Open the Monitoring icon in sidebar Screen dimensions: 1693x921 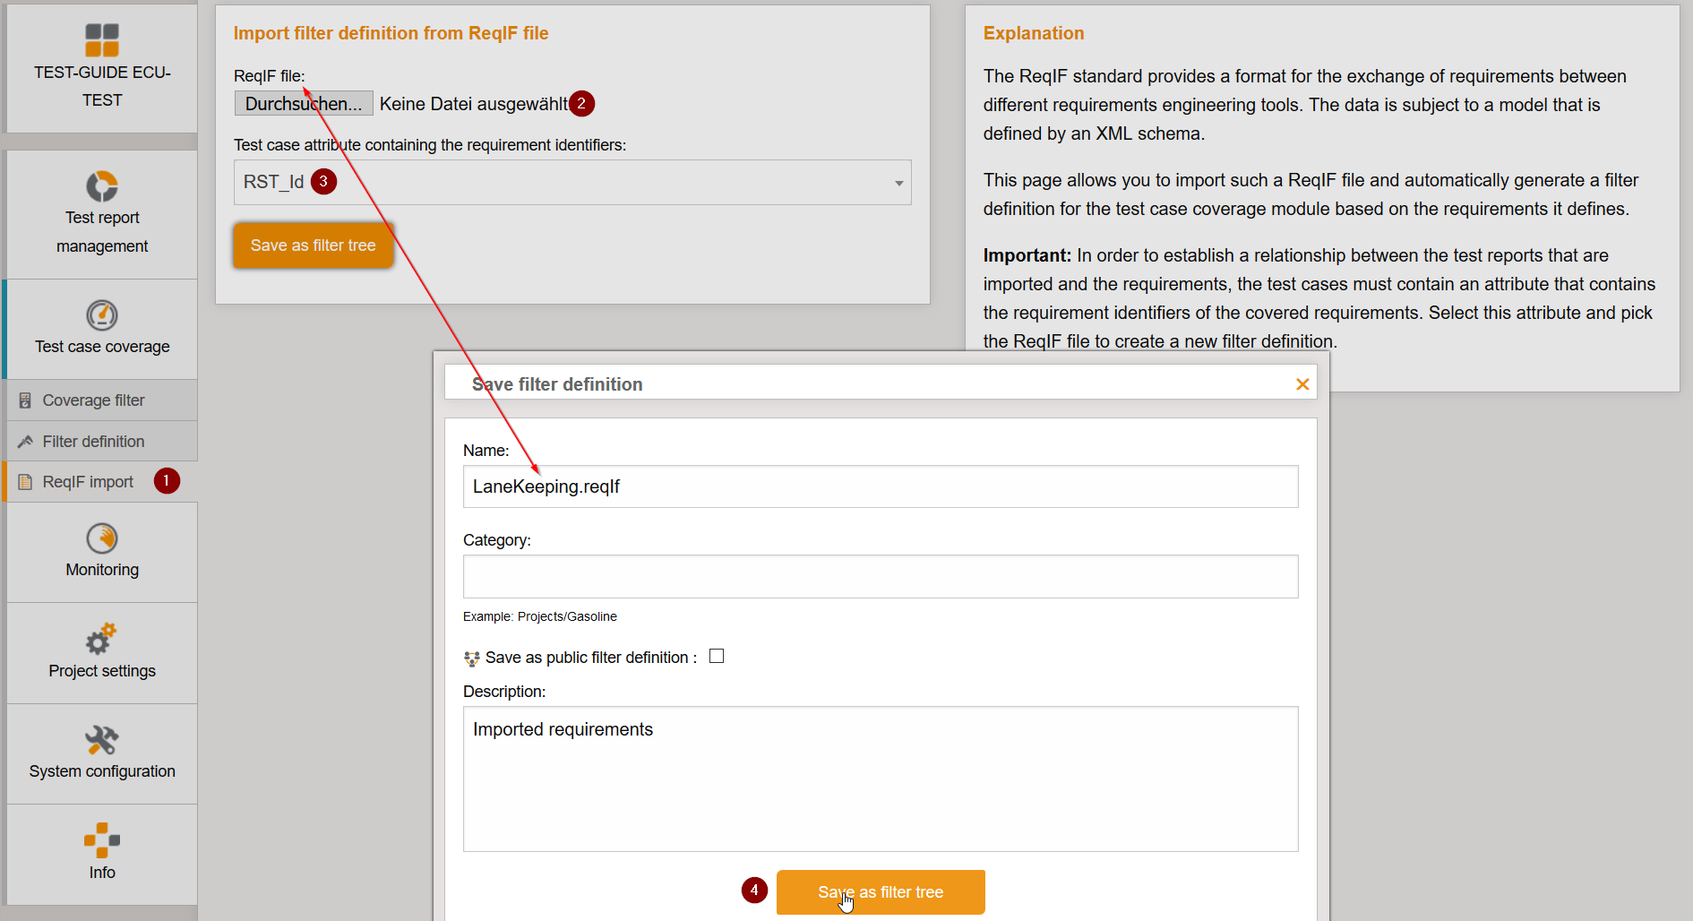click(x=102, y=538)
